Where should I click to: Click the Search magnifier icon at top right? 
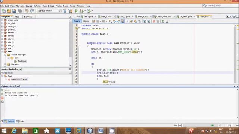204,6
